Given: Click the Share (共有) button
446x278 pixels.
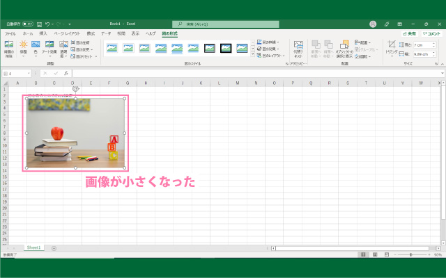Looking at the screenshot, I should tap(410, 33).
